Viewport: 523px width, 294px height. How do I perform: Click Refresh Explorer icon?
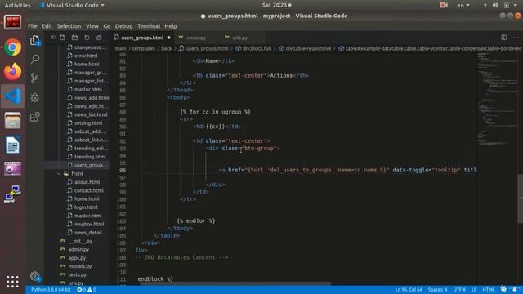point(87,38)
